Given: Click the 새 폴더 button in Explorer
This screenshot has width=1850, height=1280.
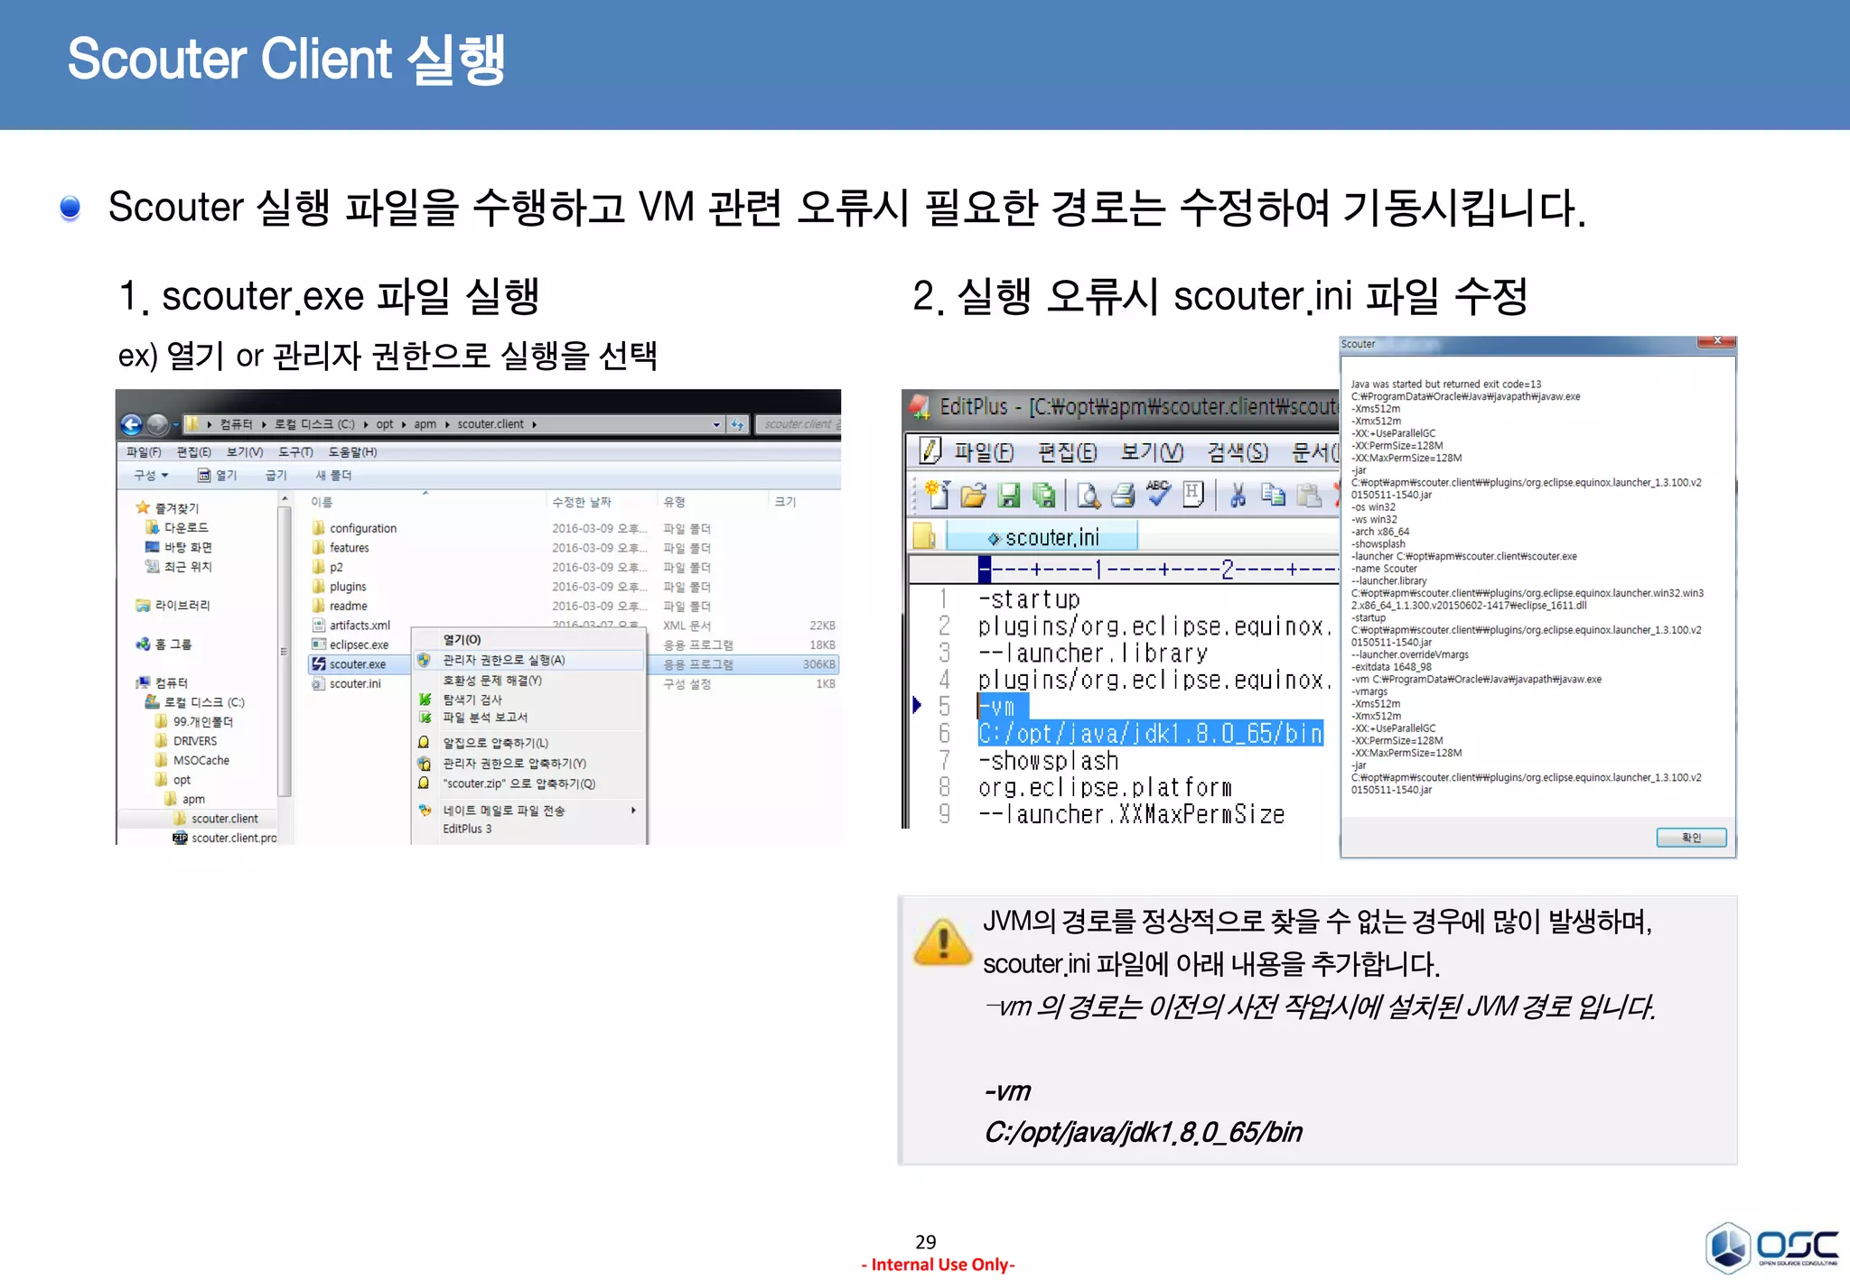Looking at the screenshot, I should 333,475.
